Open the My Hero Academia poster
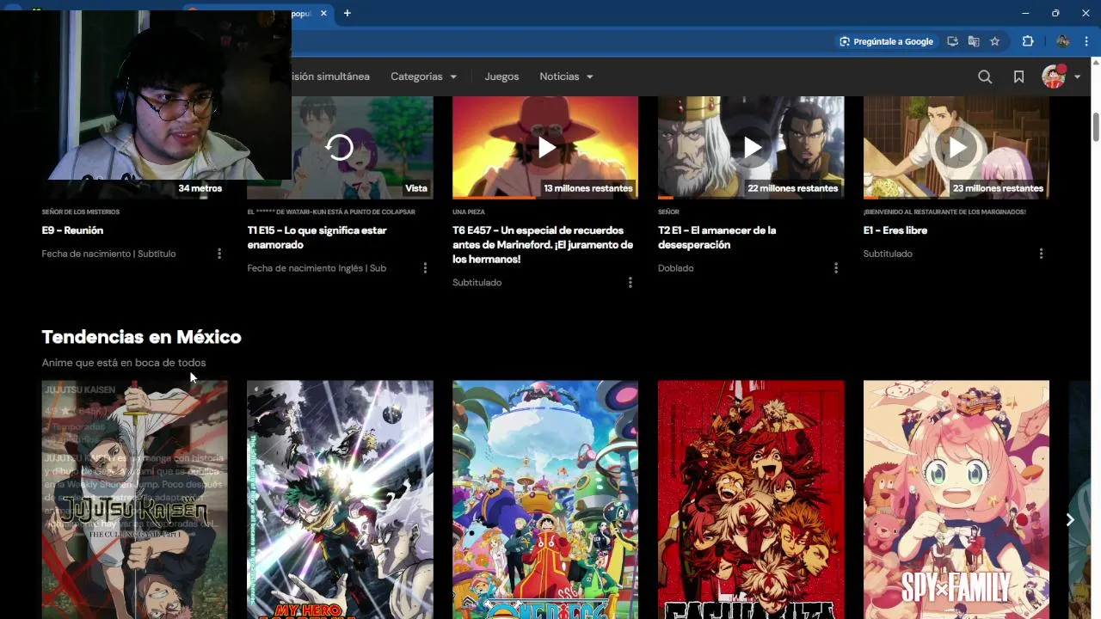1101x619 pixels. pyautogui.click(x=340, y=499)
